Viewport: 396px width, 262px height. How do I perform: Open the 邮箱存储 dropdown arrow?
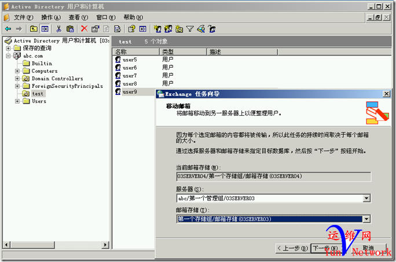click(x=366, y=219)
